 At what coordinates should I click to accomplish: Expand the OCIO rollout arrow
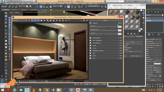coord(119,56)
